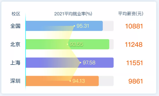
Task: Click the 95.31 data point dot
Action: click(74, 26)
